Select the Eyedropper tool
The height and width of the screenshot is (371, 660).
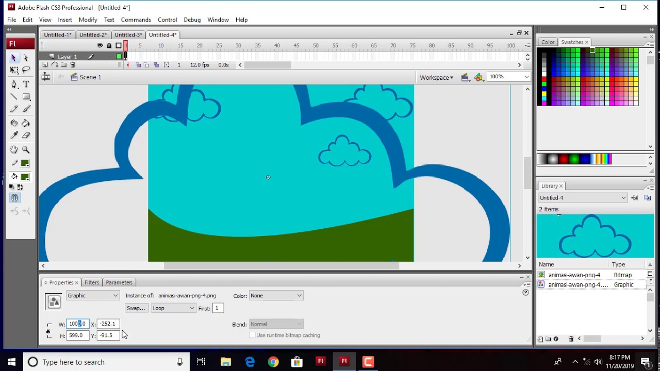click(14, 135)
